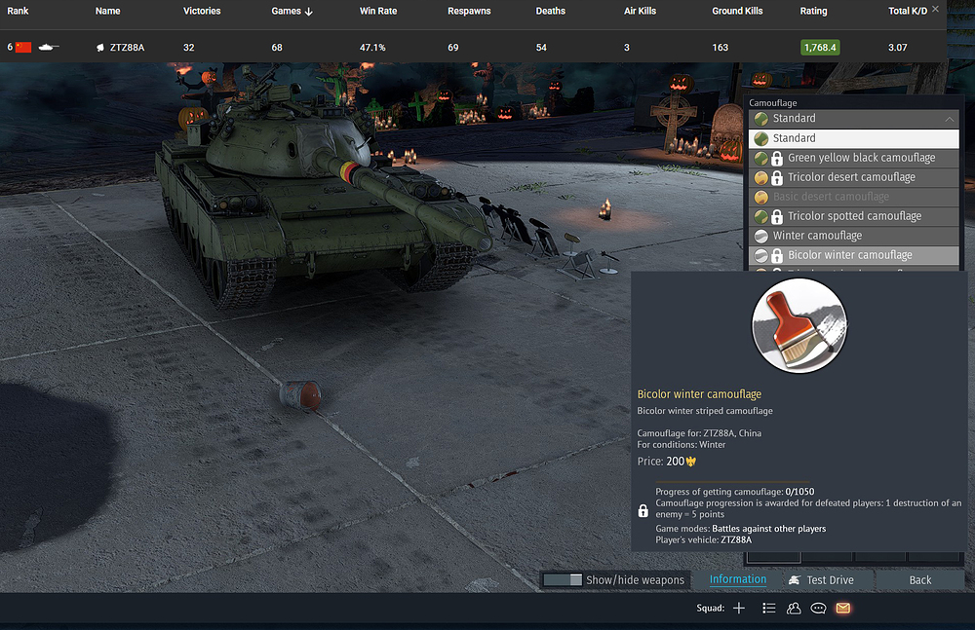Add a squad member with plus icon
This screenshot has height=630, width=975.
click(x=739, y=609)
